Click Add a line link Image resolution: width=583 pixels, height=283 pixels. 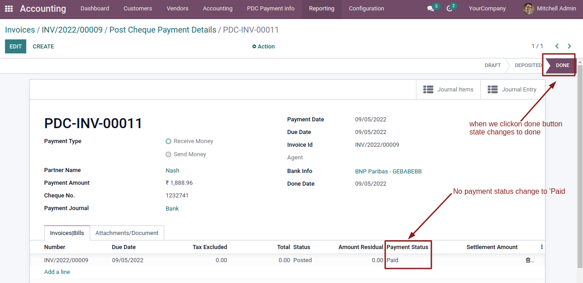[57, 272]
